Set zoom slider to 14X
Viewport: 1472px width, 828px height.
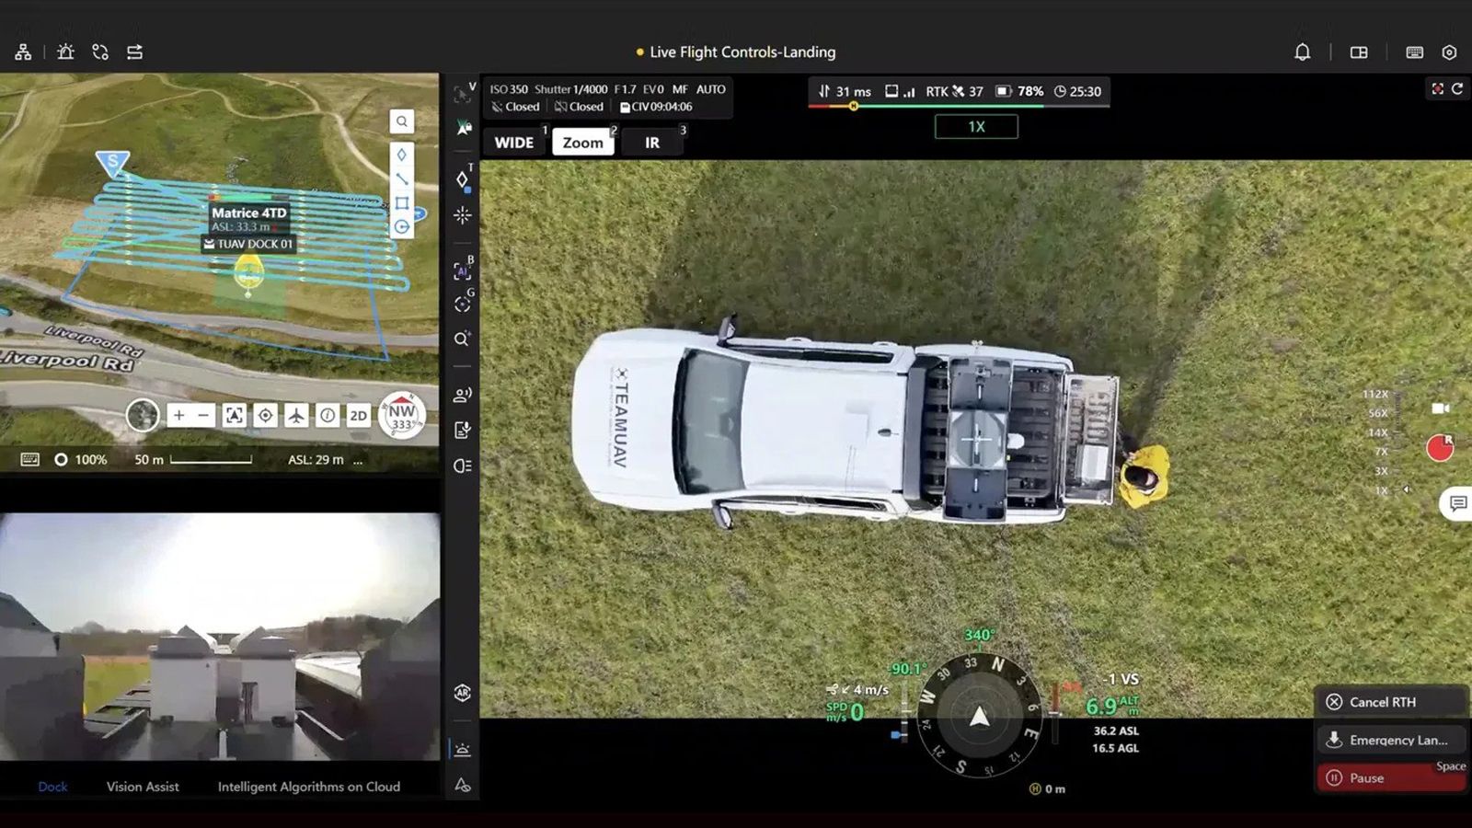1377,431
